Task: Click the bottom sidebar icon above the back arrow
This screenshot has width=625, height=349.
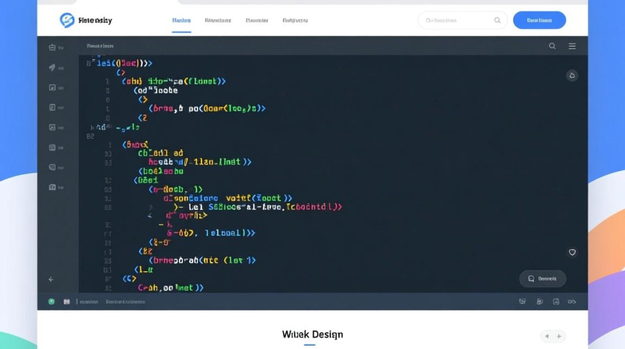Action: tap(52, 187)
